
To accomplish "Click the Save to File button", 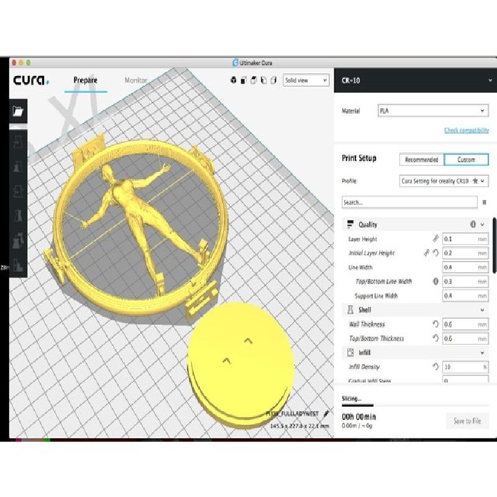I will coord(467,421).
